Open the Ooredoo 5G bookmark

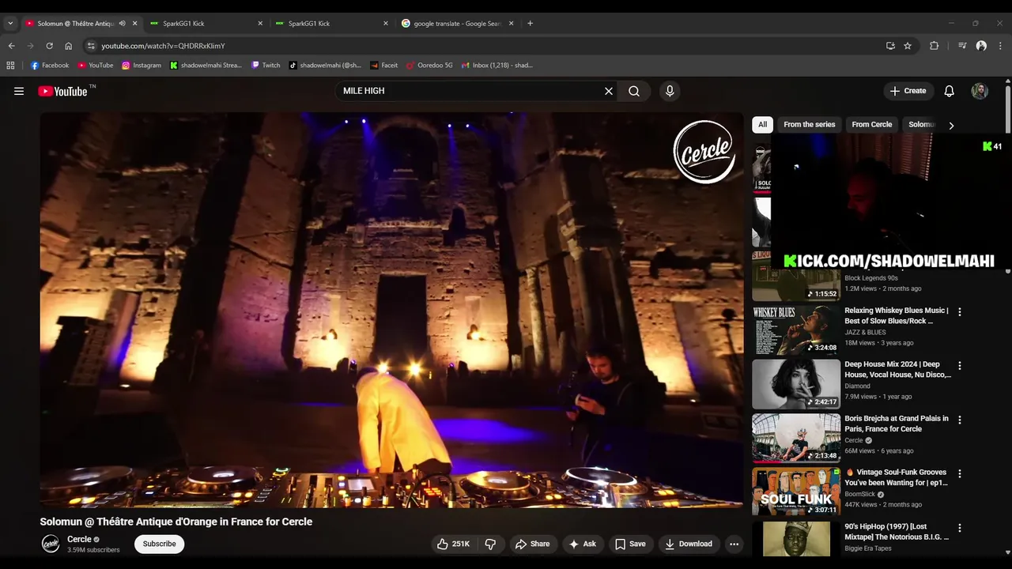click(429, 66)
